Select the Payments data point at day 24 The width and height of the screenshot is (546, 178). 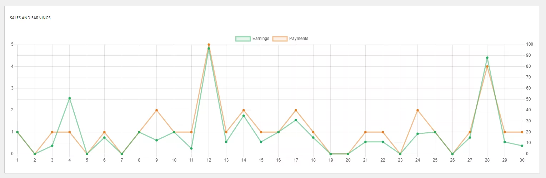point(417,110)
